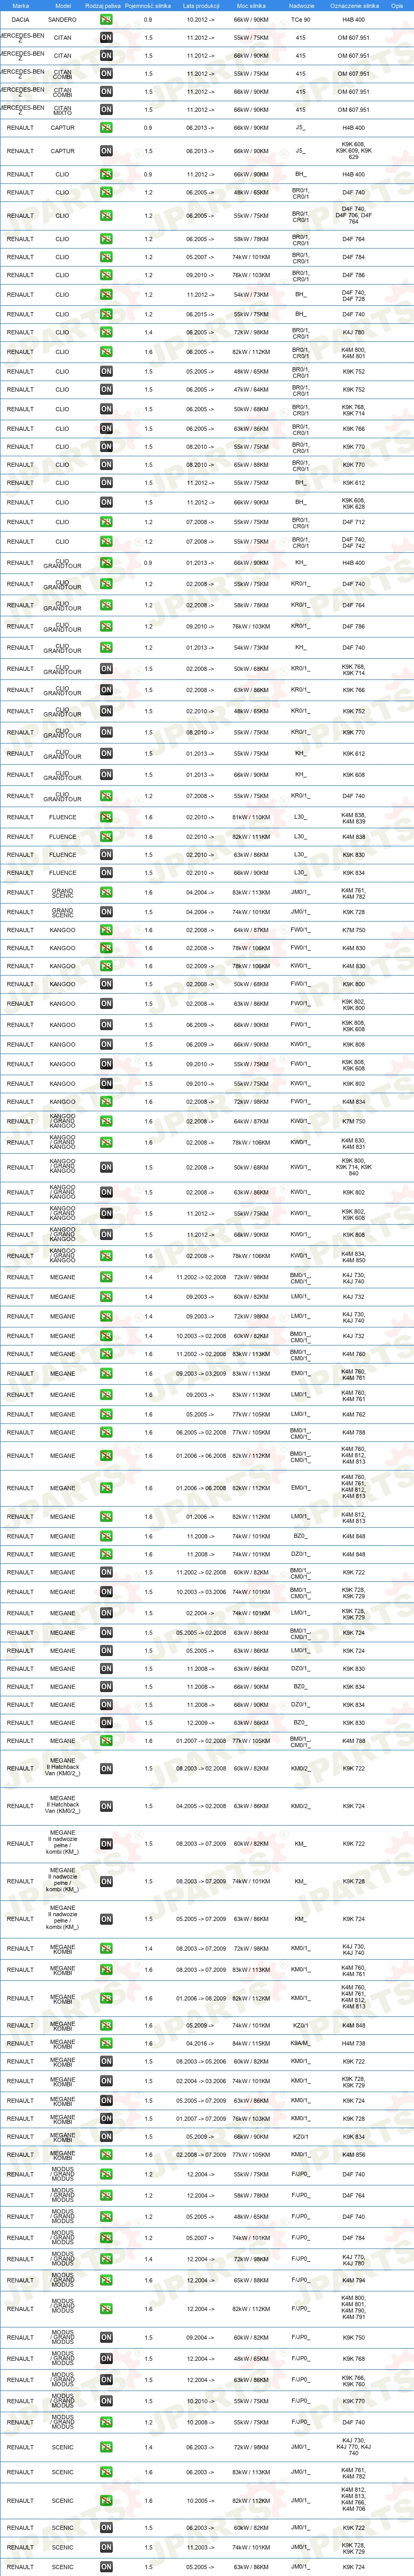Click the petrol icon for GRAND SCENIC 1.6

[106, 893]
